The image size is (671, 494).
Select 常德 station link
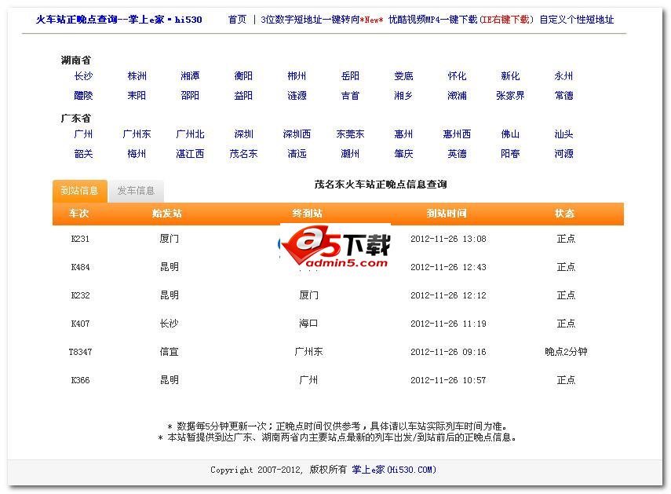(x=563, y=96)
